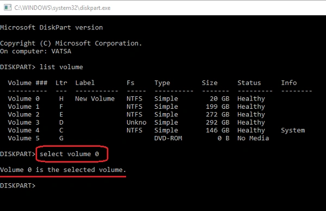Image resolution: width=326 pixels, height=211 pixels.
Task: Click the '292 GB' size value
Action: 218,122
